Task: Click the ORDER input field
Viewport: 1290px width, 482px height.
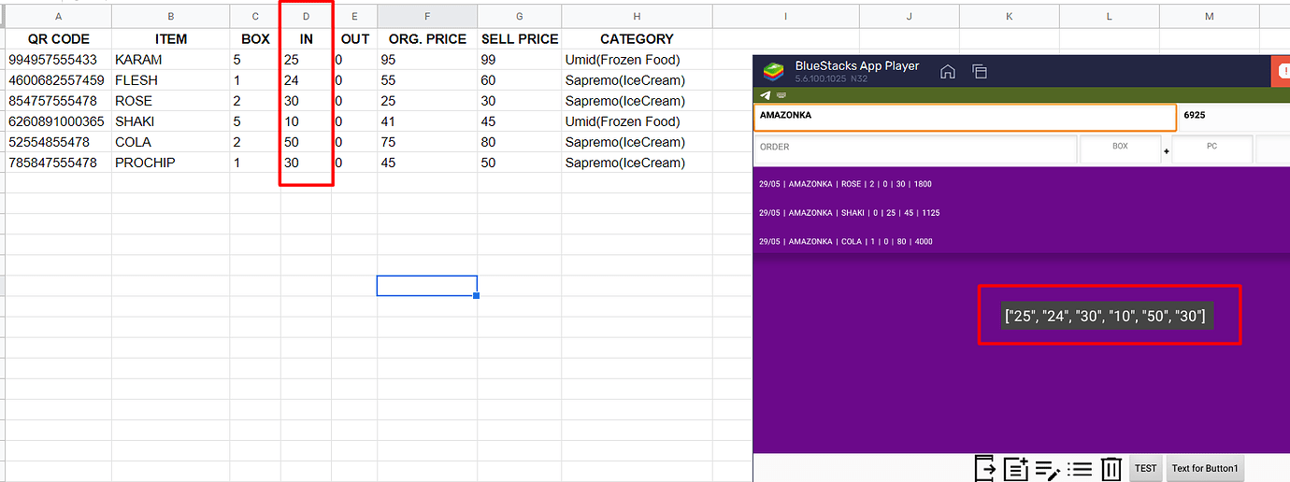Action: [x=915, y=148]
